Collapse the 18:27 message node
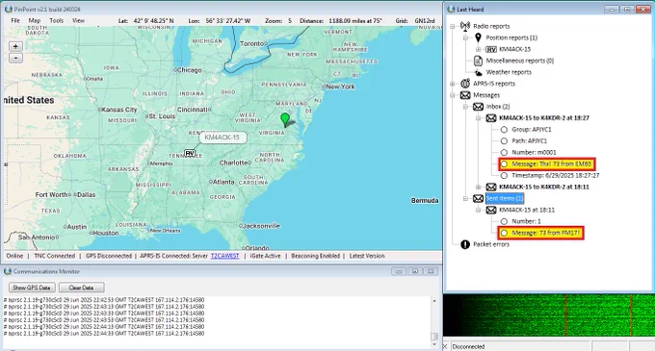The width and height of the screenshot is (655, 351). tap(479, 118)
